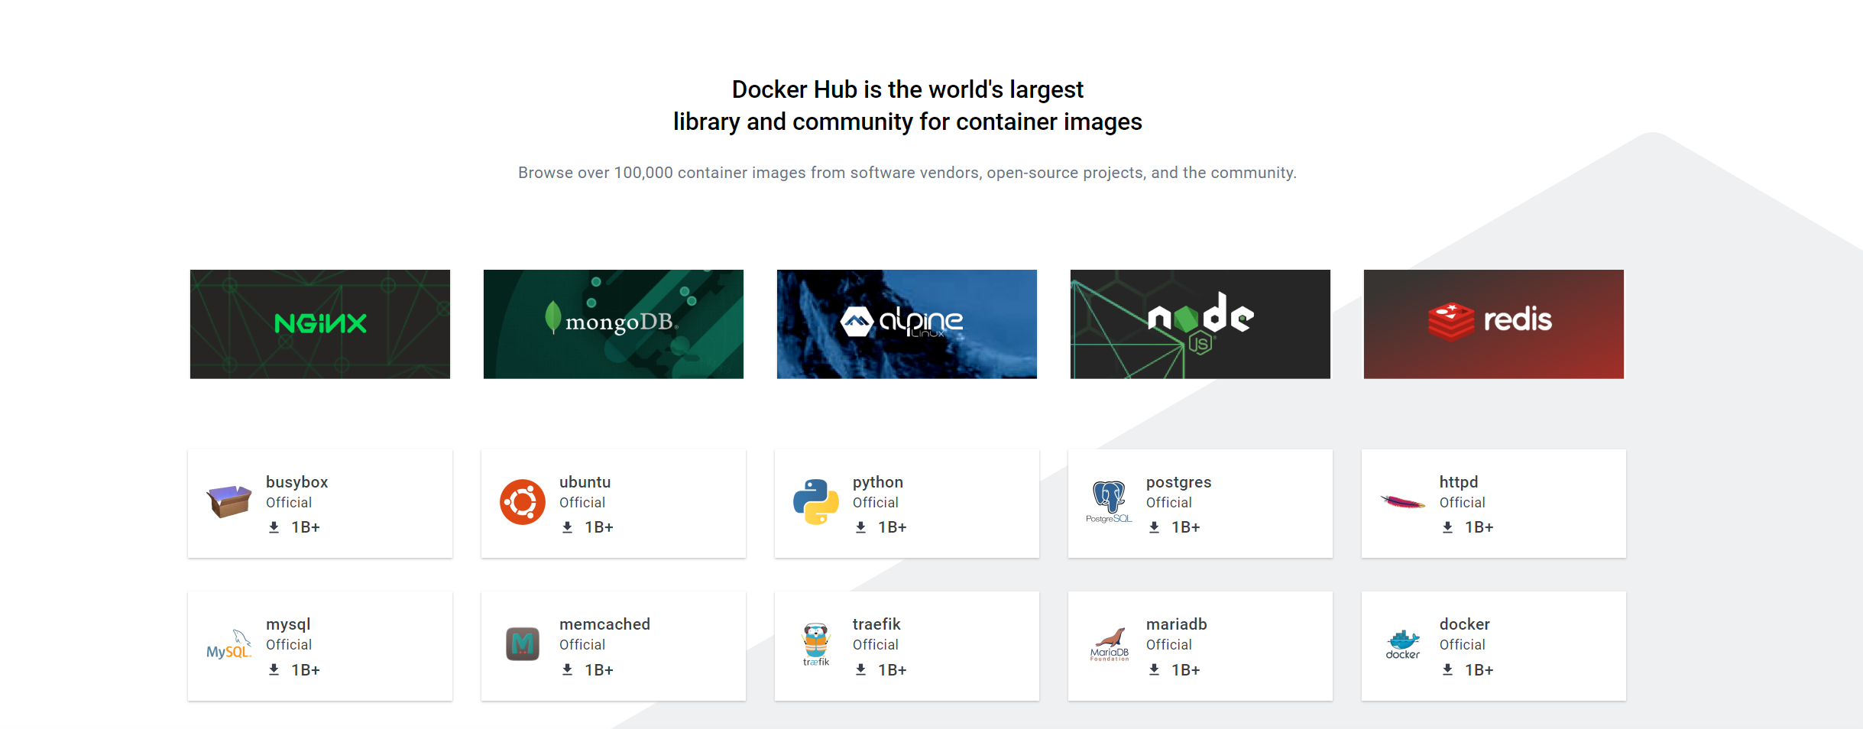Open the Node.js featured banner

click(x=1200, y=324)
